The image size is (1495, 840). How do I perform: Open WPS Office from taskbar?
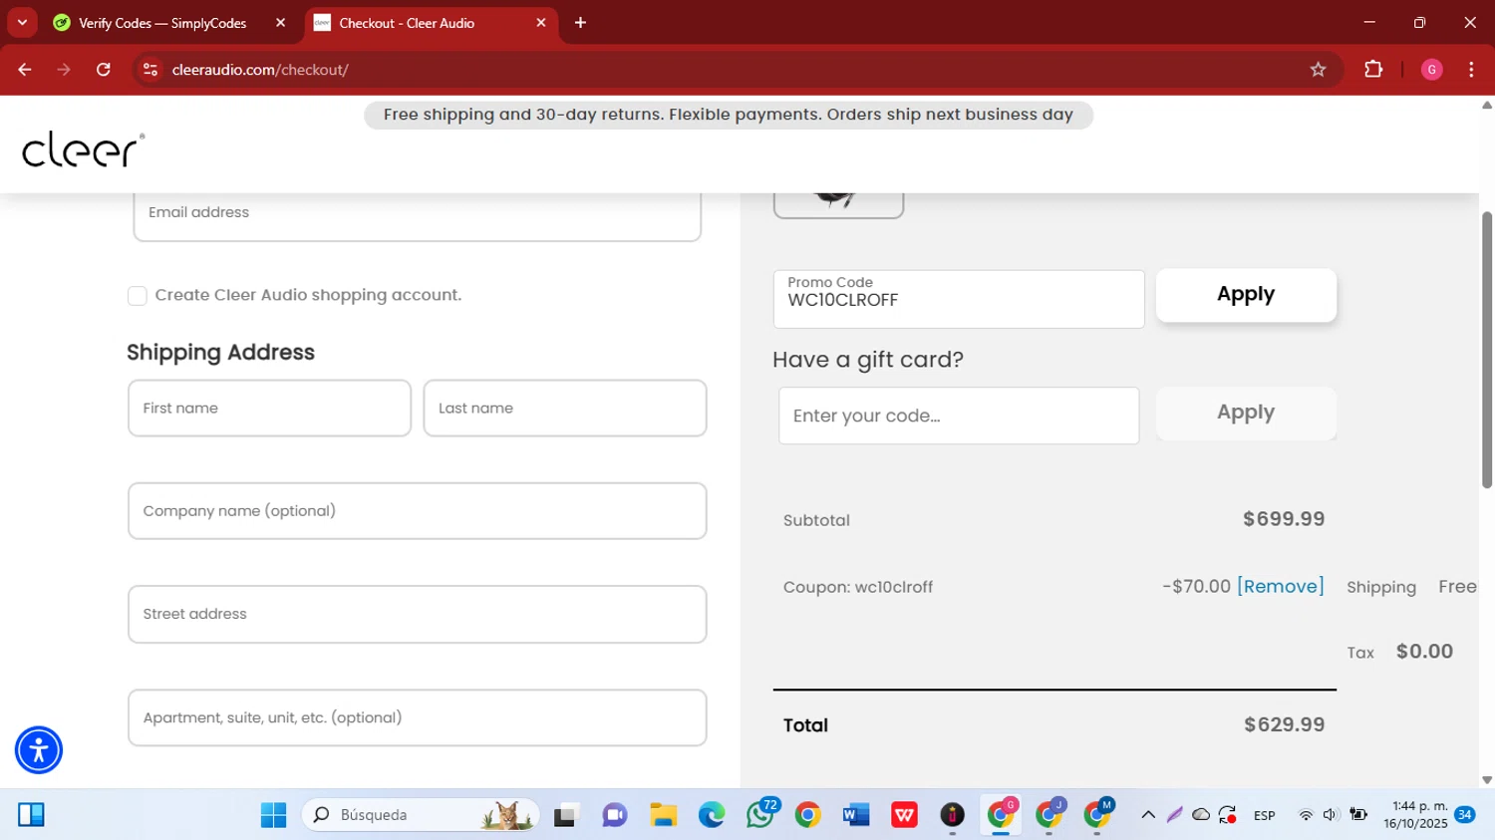(904, 815)
